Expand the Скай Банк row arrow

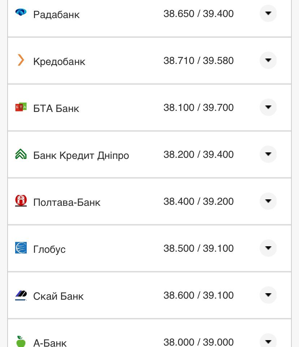coord(268,295)
